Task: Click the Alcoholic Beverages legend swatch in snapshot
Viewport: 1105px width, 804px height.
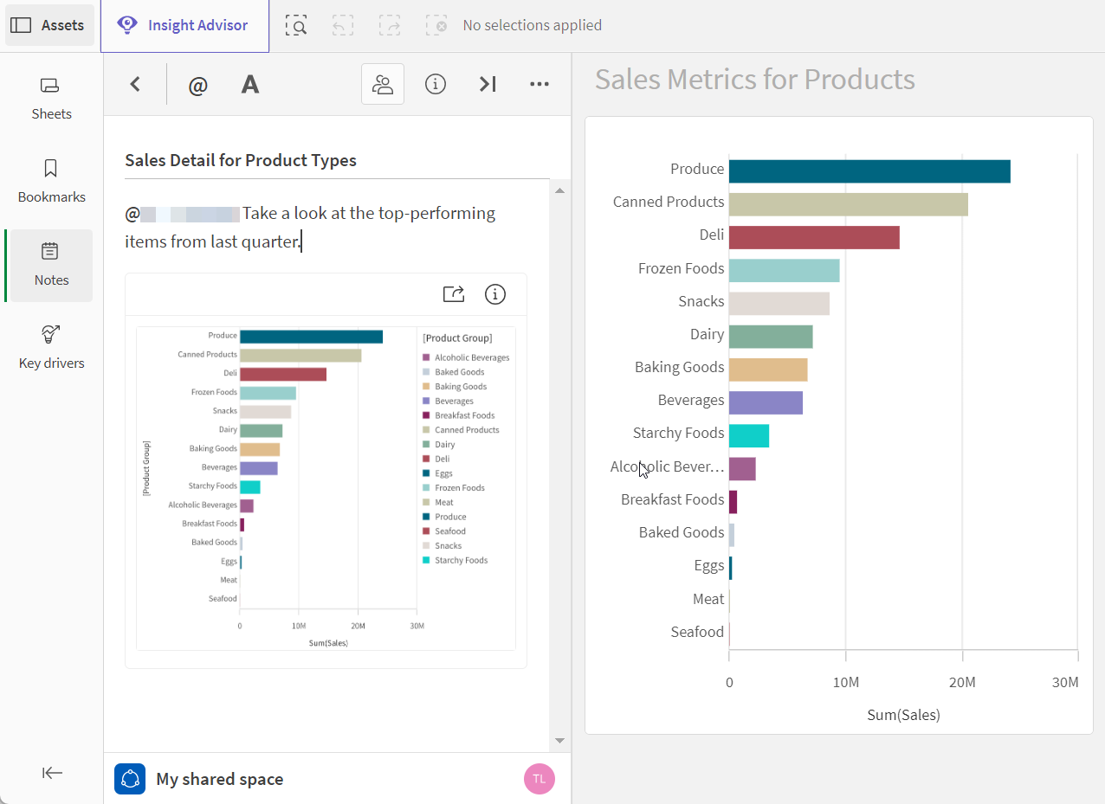Action: pos(426,357)
